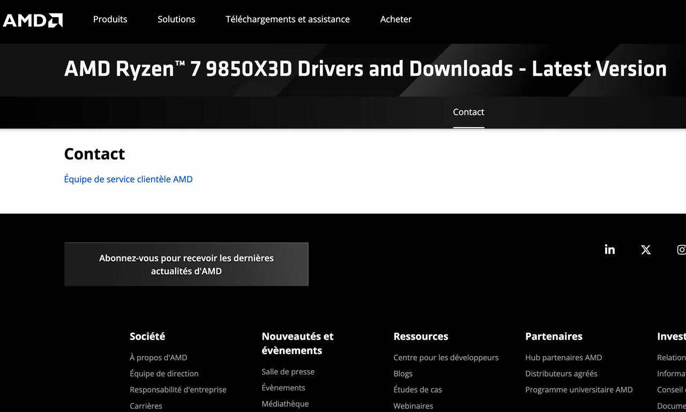Select the Contact tab
The image size is (686, 412).
coord(468,112)
